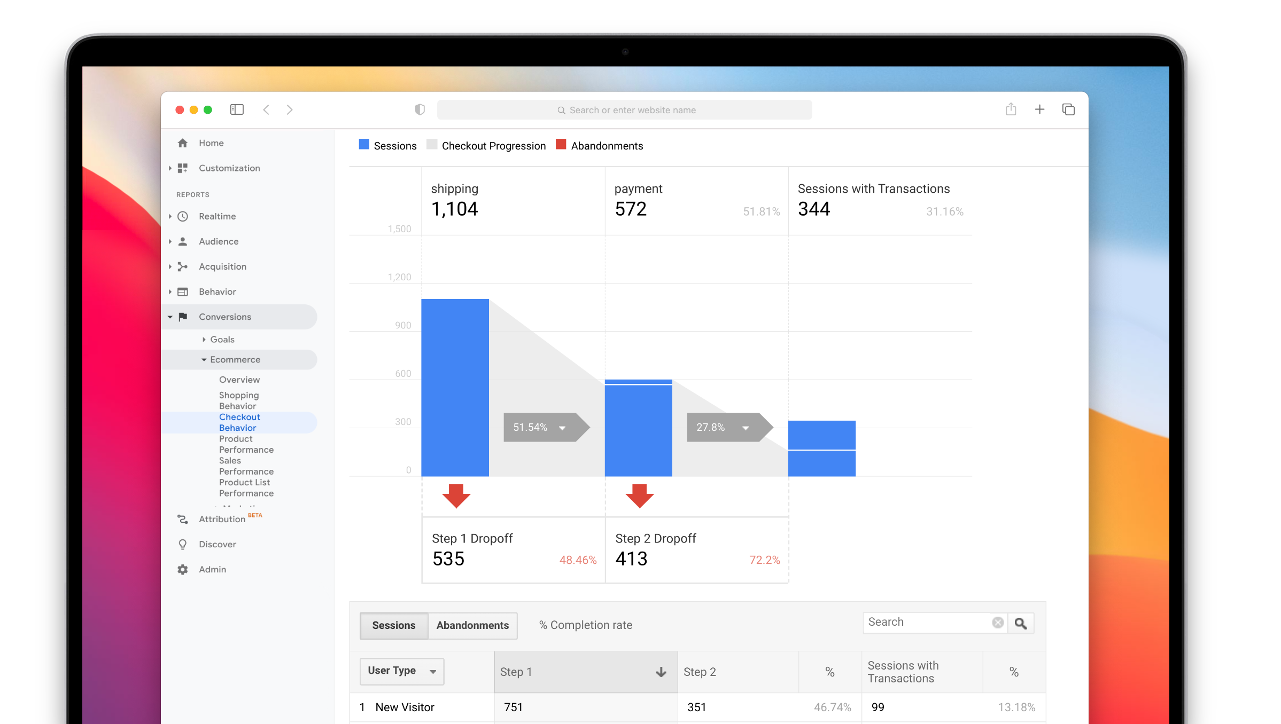Select the Abandonments tab

473,625
